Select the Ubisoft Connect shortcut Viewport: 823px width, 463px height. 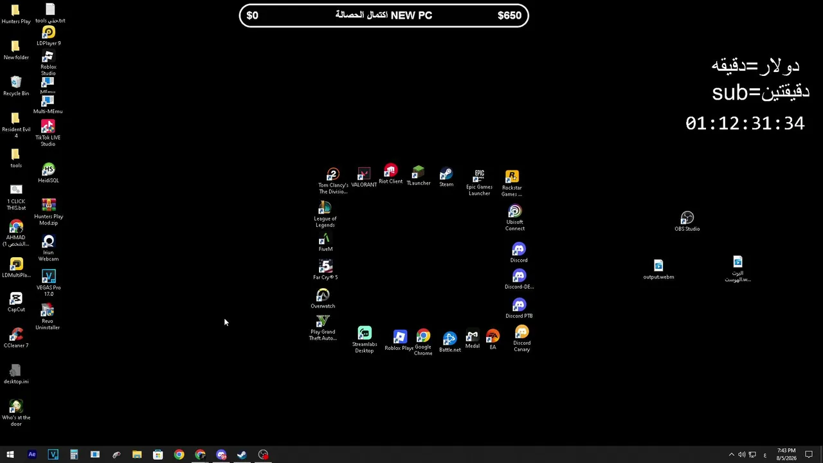point(514,218)
